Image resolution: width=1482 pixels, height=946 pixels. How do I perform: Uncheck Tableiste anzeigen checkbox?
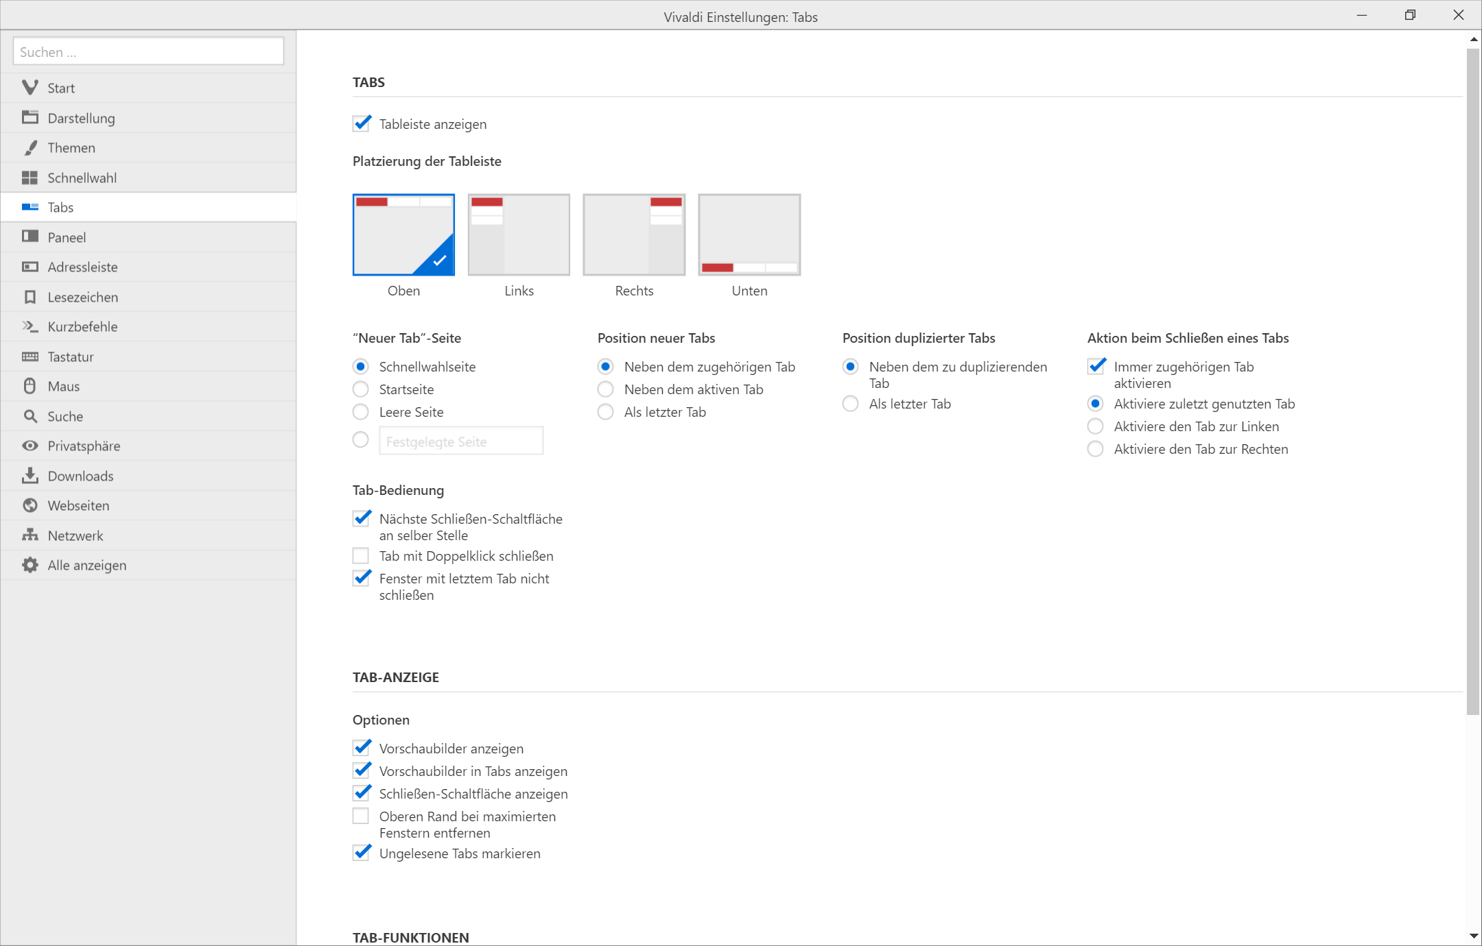point(362,124)
